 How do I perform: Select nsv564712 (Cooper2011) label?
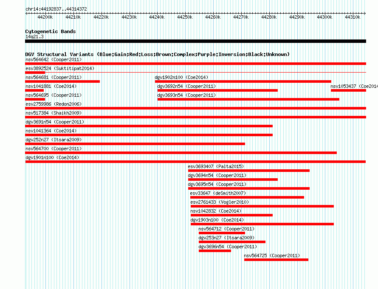226,229
